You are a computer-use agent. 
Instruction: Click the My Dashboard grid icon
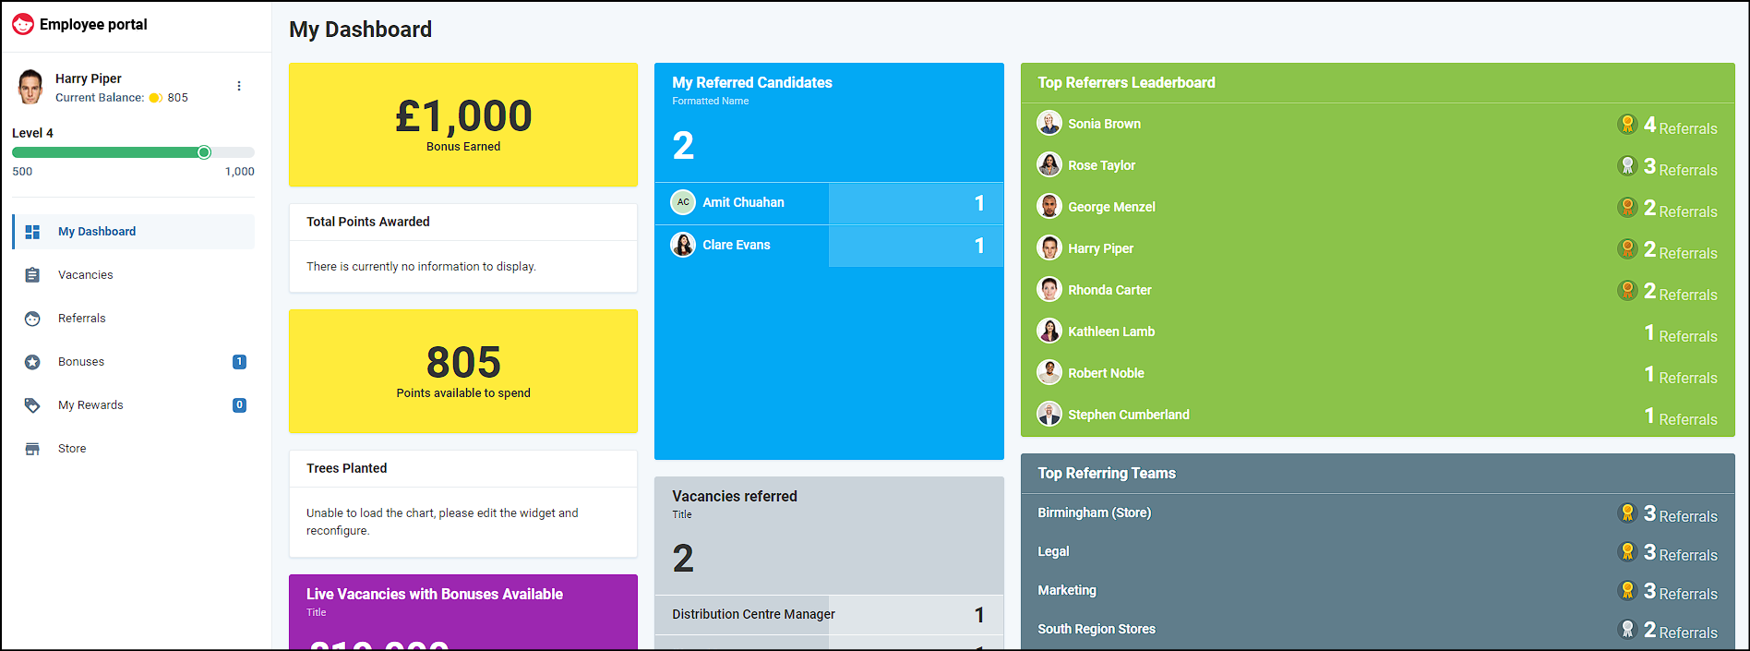[32, 232]
